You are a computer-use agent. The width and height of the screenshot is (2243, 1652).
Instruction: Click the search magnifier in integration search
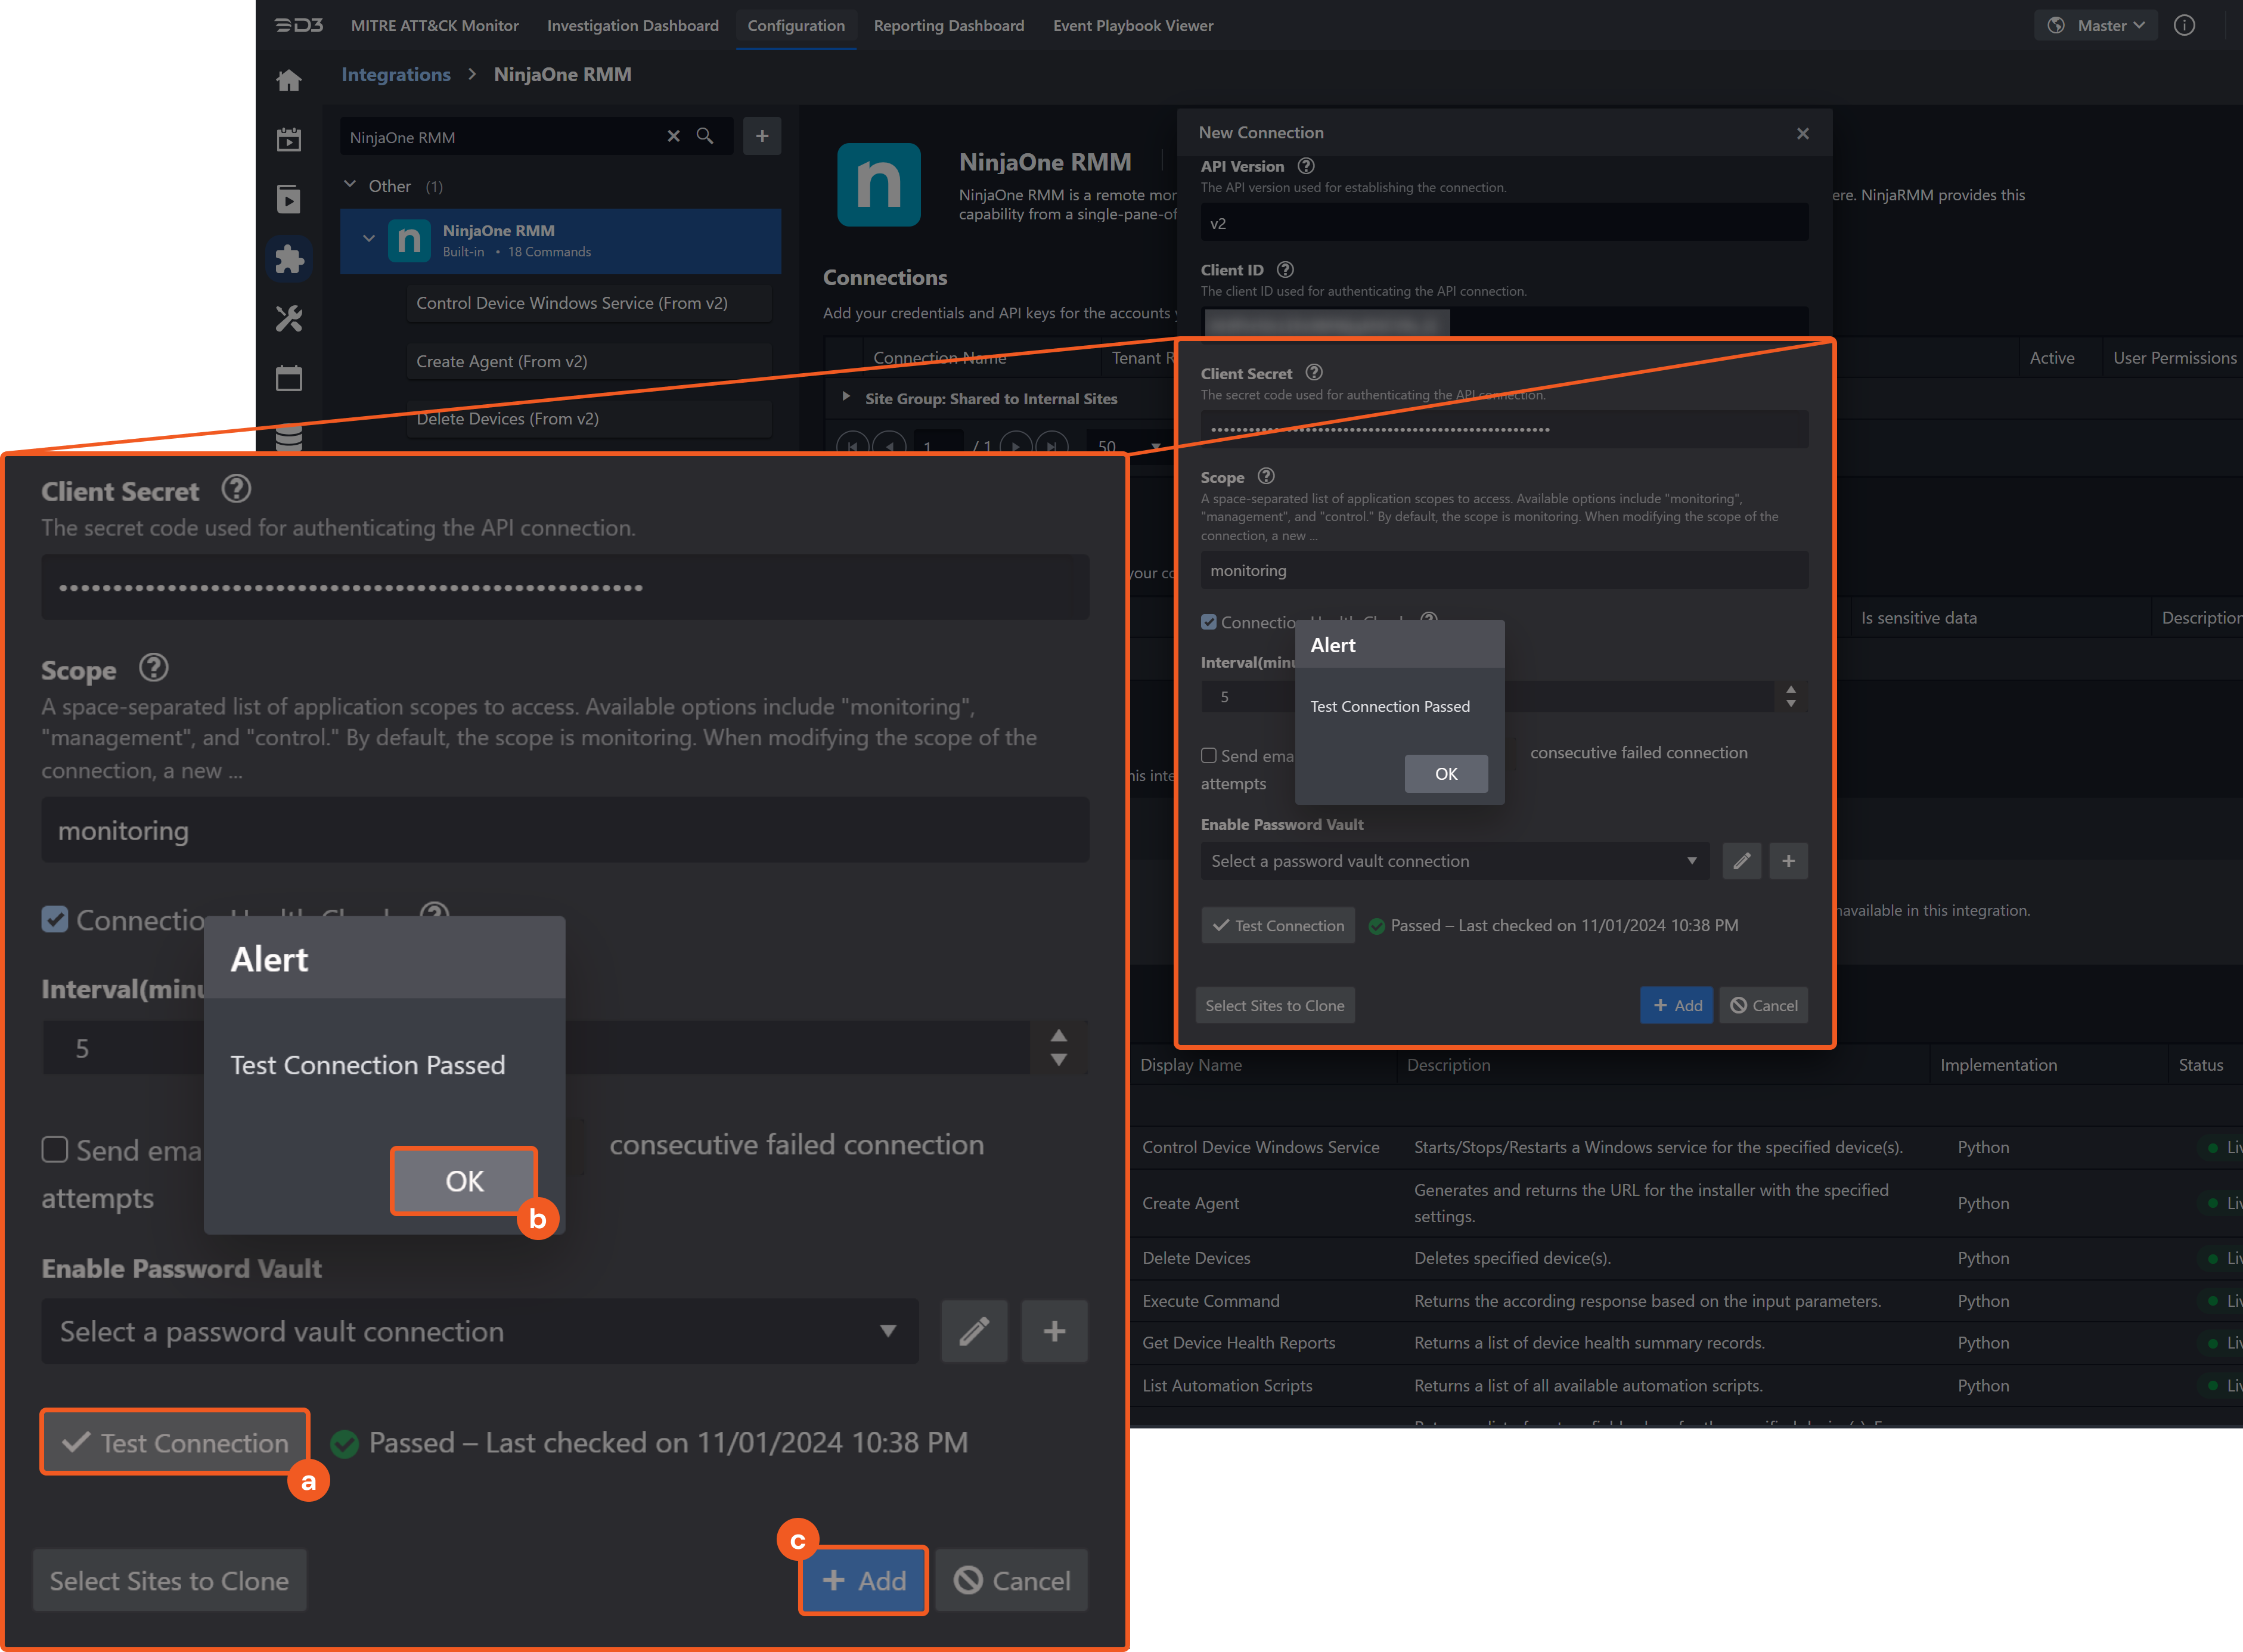tap(705, 136)
